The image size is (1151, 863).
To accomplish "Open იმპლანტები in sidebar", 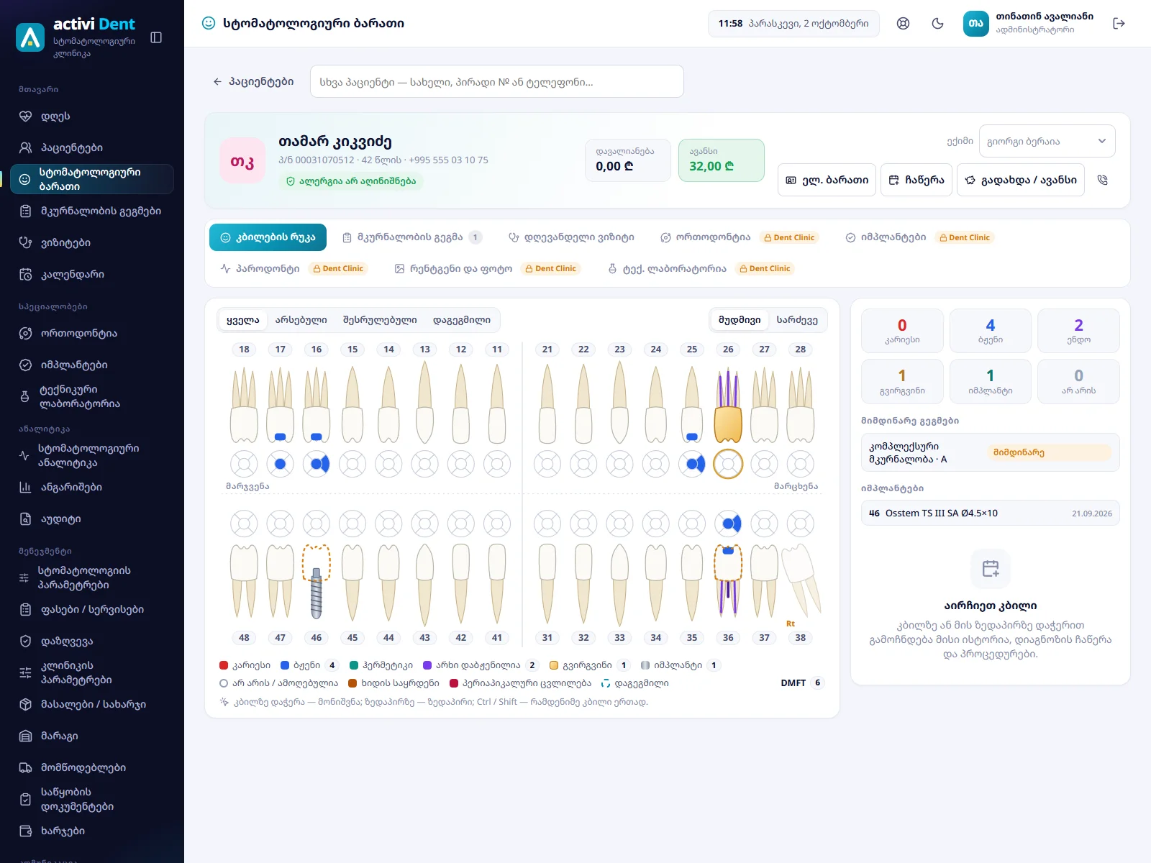I will 92,365.
